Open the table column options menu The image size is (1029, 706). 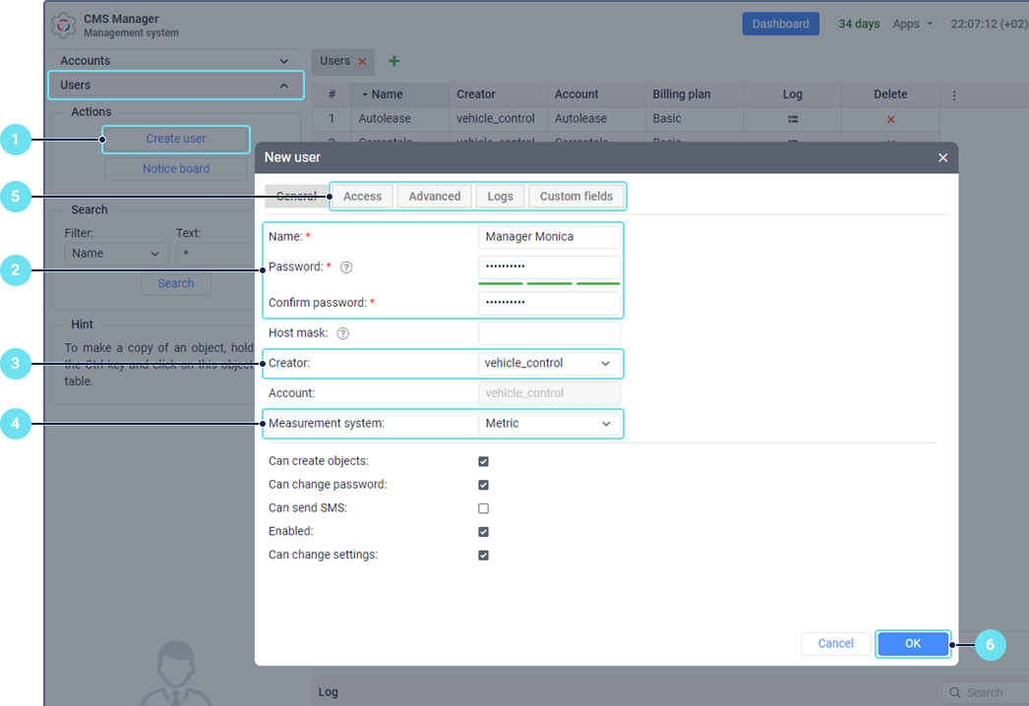click(x=954, y=95)
